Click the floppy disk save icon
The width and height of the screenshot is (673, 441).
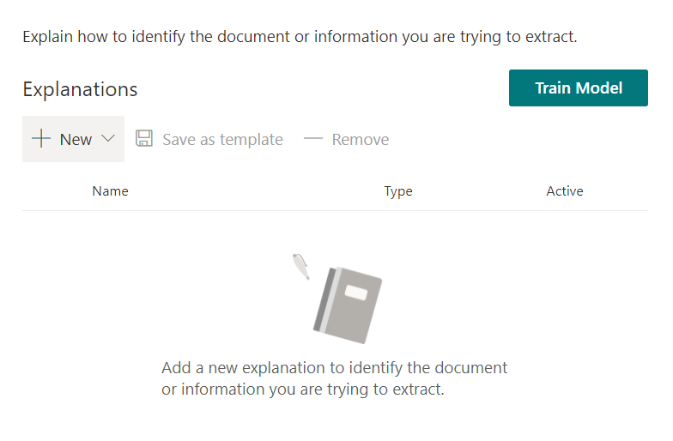click(x=144, y=139)
